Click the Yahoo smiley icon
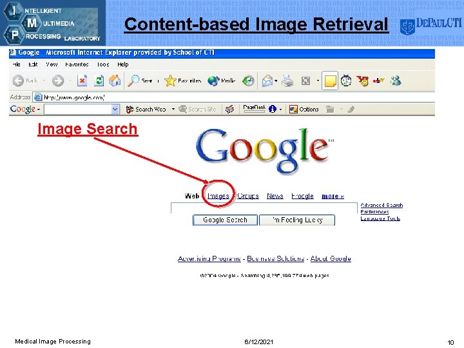464x348 pixels. [362, 81]
